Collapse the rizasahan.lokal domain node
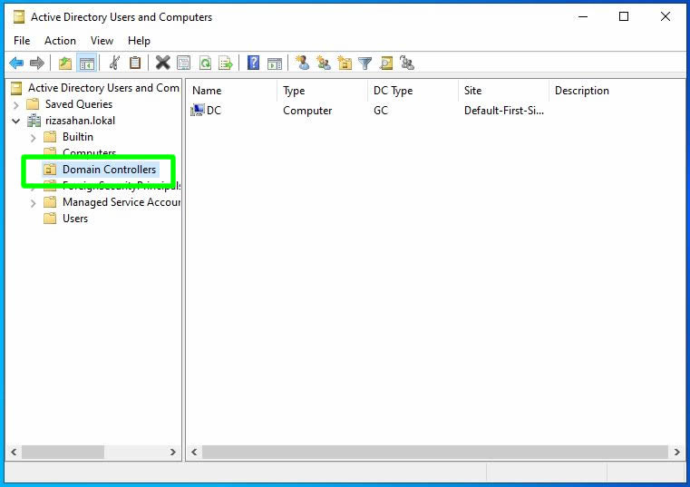 (16, 121)
